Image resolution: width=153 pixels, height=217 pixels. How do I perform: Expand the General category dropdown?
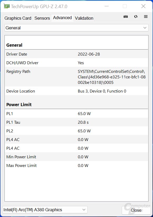pos(76,28)
